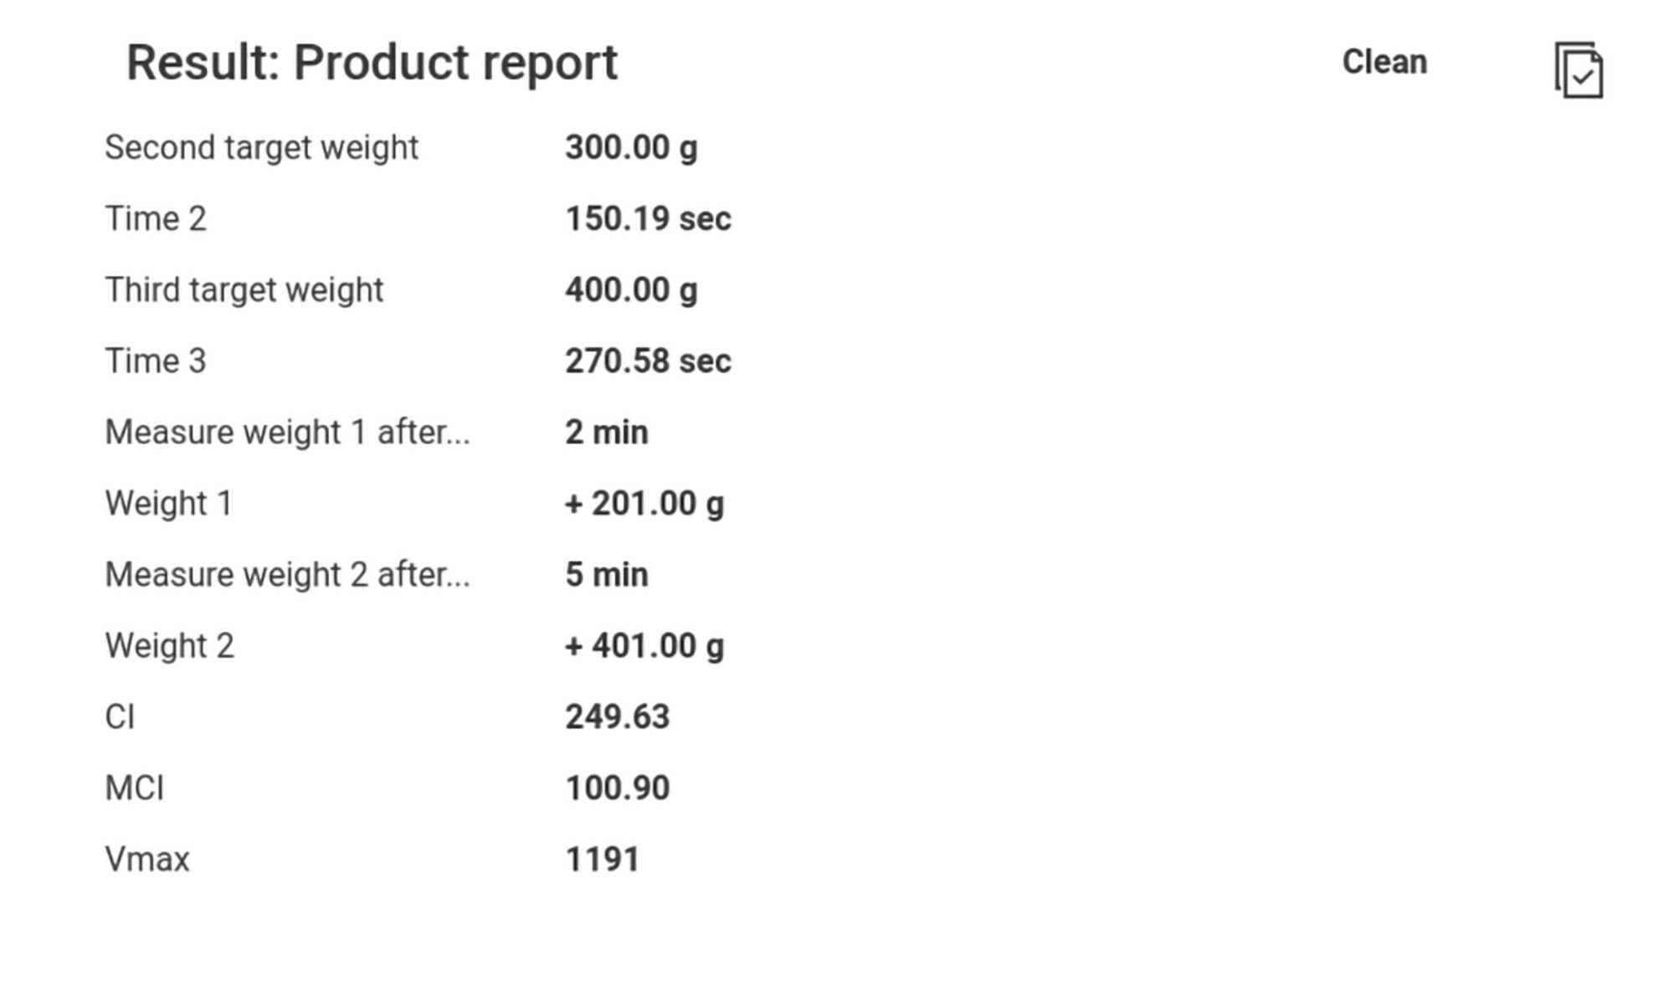Click the 5 min value

(x=606, y=575)
